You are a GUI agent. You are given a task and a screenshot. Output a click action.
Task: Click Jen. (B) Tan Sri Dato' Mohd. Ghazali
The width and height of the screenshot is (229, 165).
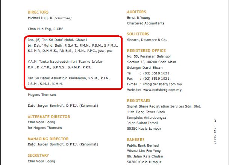click(58, 40)
